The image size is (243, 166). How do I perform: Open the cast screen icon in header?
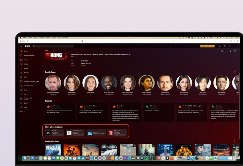click(x=229, y=46)
